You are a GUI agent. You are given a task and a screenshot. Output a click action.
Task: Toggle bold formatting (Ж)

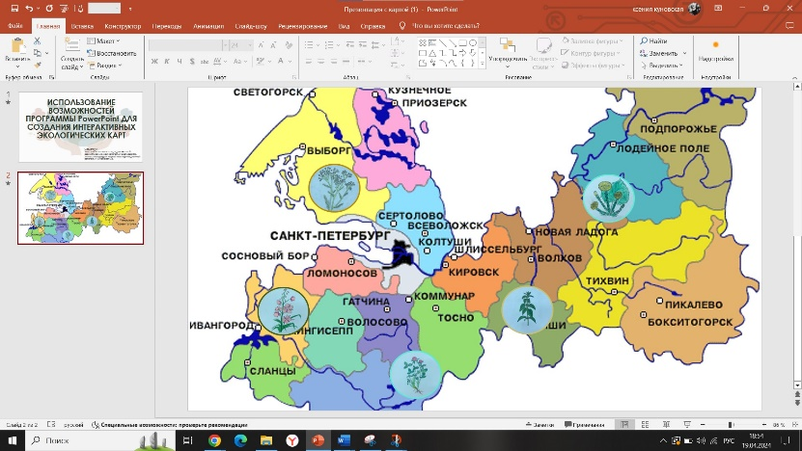[153, 61]
